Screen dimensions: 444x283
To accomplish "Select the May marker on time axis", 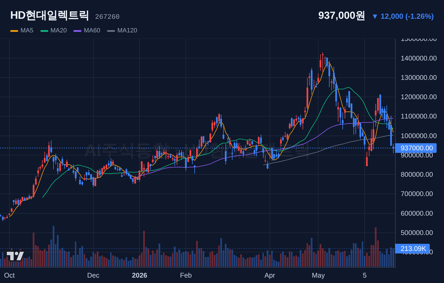I will 318,275.
